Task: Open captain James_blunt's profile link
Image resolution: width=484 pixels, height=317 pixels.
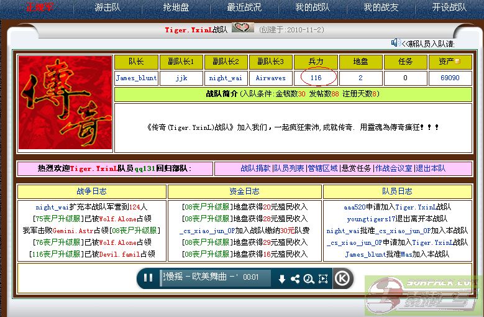Action: click(137, 78)
